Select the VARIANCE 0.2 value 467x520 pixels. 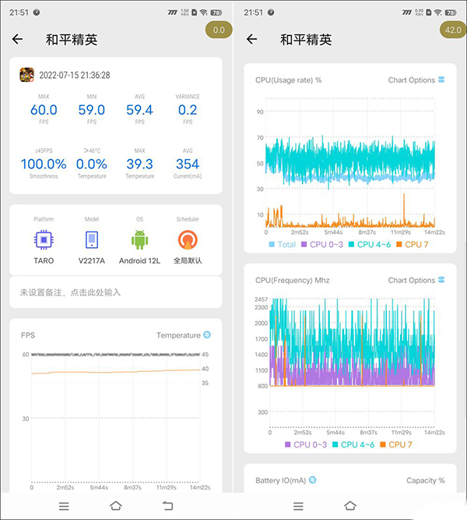tap(188, 110)
